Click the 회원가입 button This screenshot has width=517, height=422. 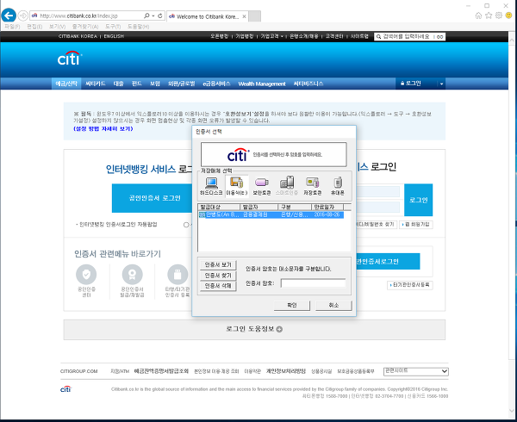point(416,224)
